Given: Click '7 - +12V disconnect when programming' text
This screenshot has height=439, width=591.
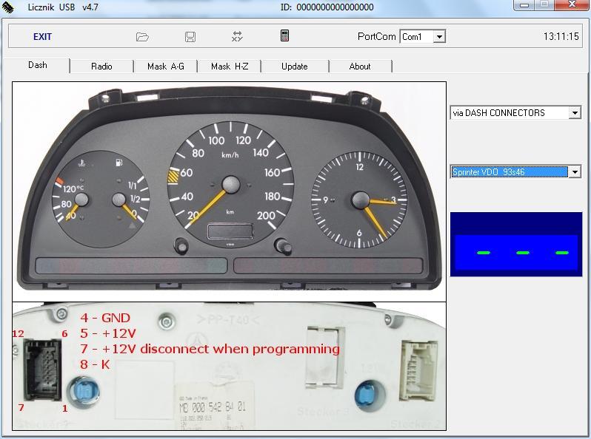Looking at the screenshot, I should (210, 349).
